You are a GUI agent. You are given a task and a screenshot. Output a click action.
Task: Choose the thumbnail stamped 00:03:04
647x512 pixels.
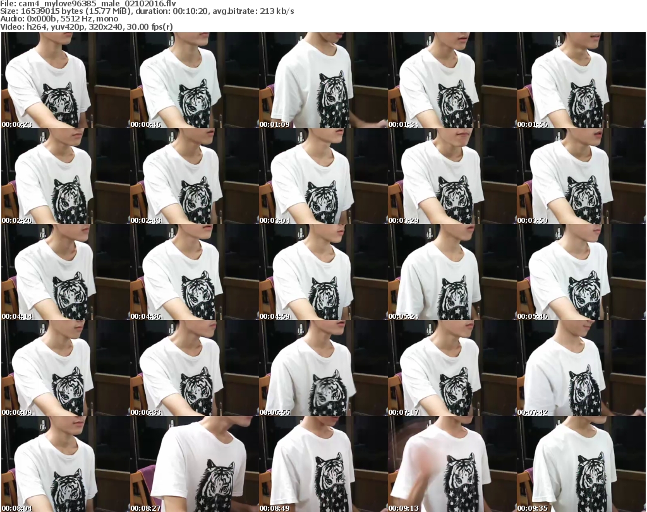tap(323, 176)
